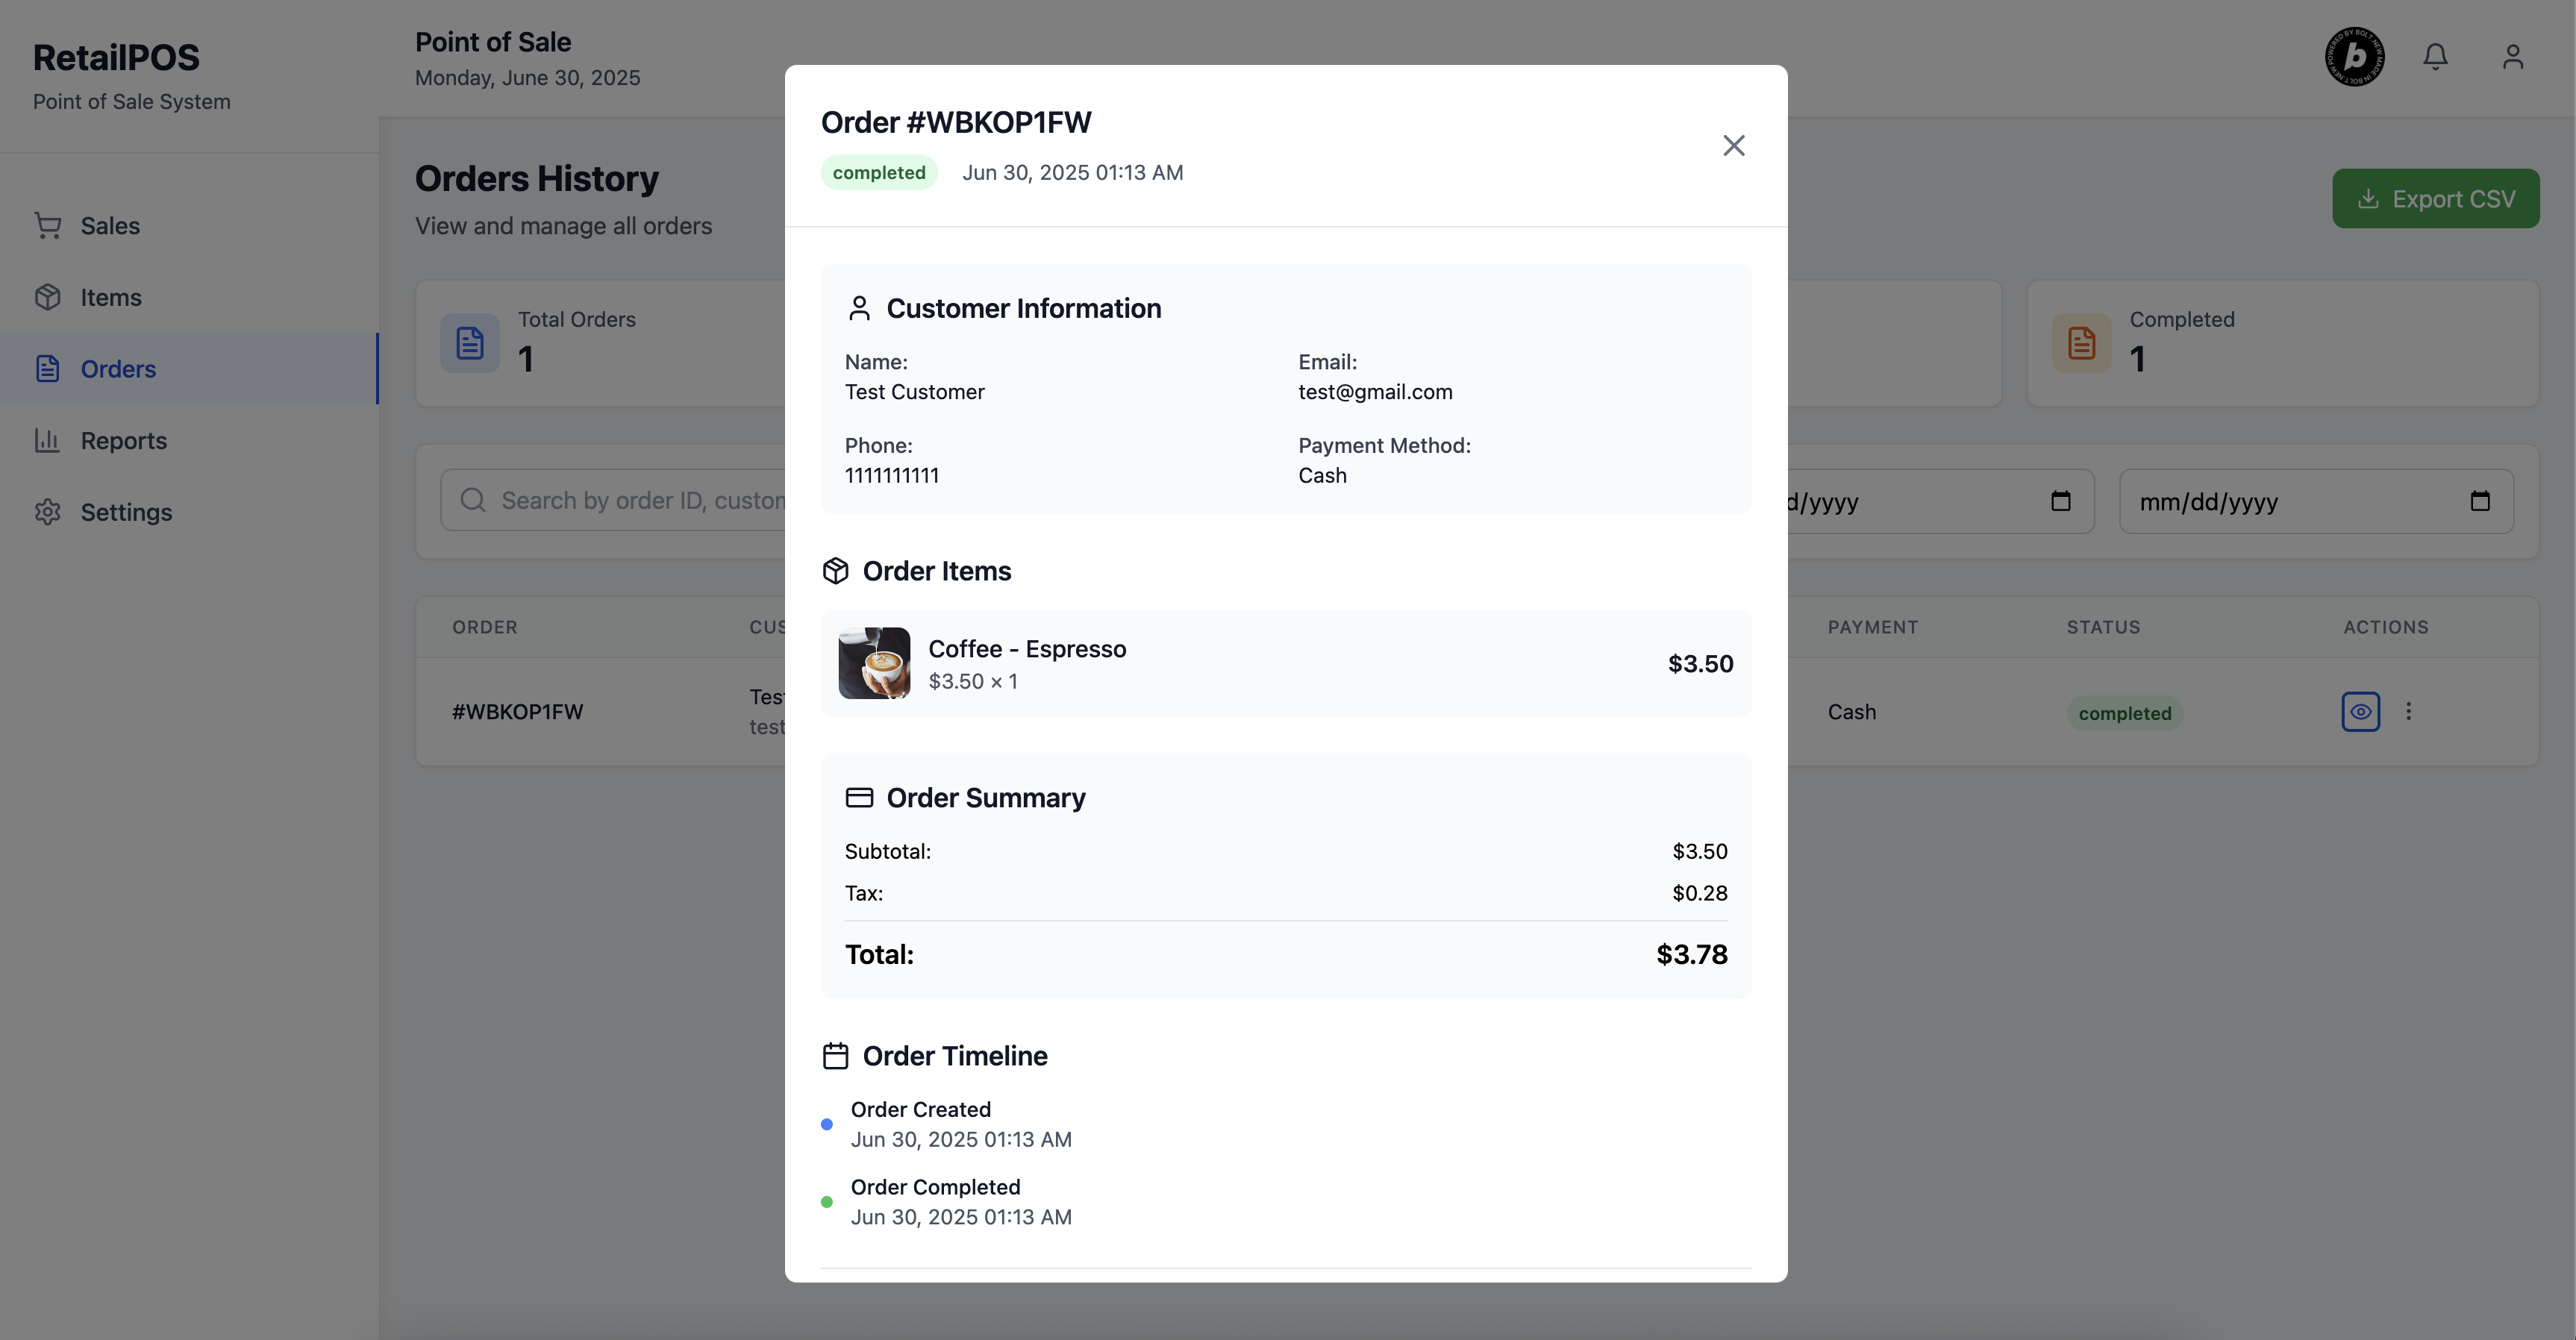Viewport: 2576px width, 1340px height.
Task: Click the eye icon to view order
Action: pos(2360,712)
